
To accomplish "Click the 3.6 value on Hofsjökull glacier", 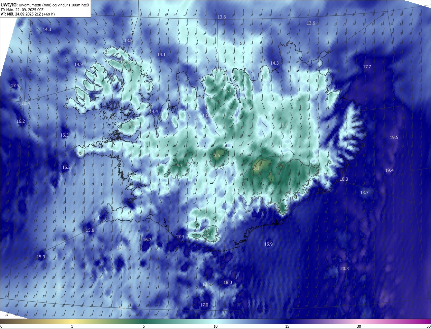I will 217,155.
